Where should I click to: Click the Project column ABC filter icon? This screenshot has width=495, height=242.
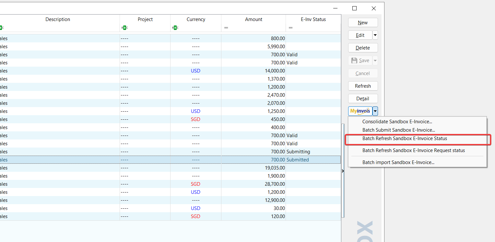[x=124, y=28]
